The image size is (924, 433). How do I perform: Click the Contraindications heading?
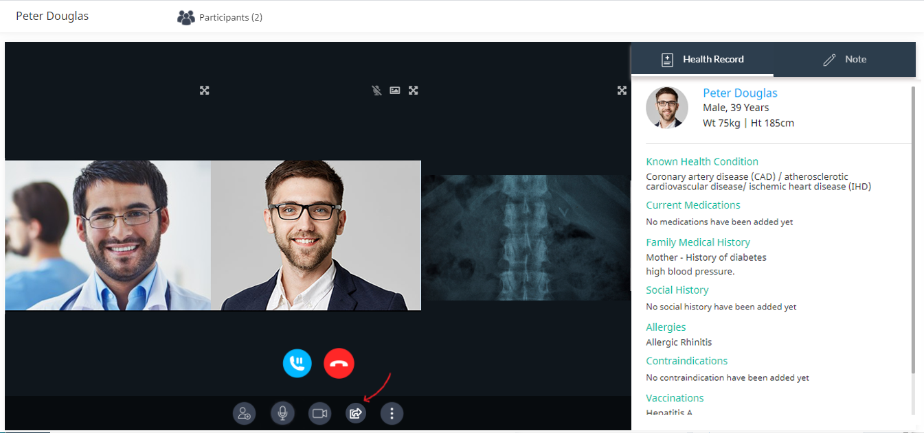687,361
